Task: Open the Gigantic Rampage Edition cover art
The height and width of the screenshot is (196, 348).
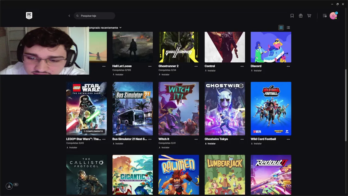Action: [133, 175]
